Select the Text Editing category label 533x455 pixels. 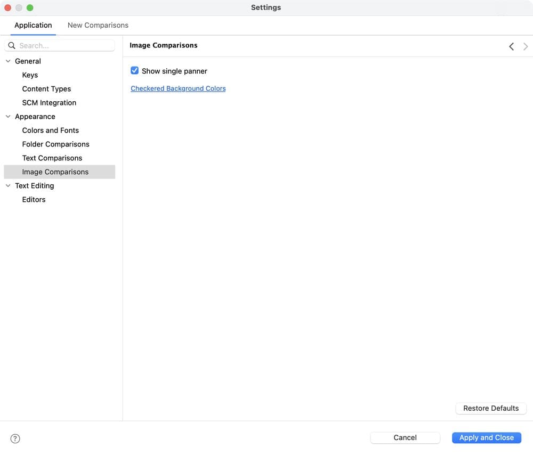[x=34, y=186]
